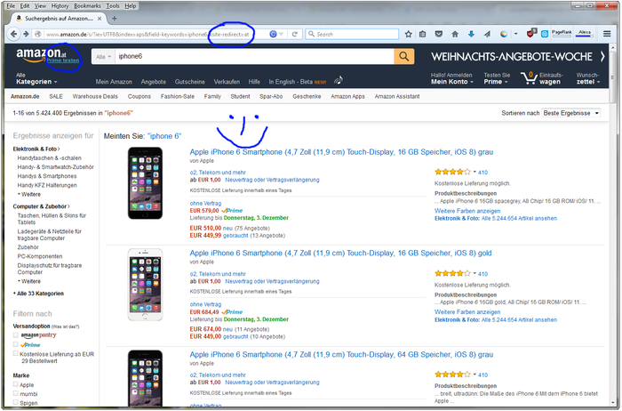Image resolution: width=622 pixels, height=411 pixels.
Task: Open the Tools menu
Action: [x=113, y=6]
